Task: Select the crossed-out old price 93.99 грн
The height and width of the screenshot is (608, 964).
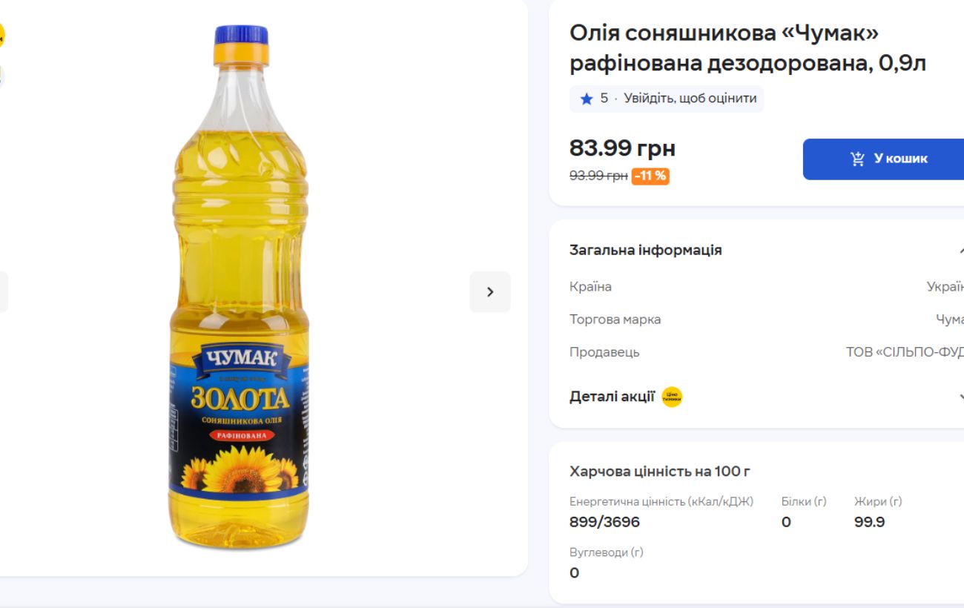Action: [597, 176]
